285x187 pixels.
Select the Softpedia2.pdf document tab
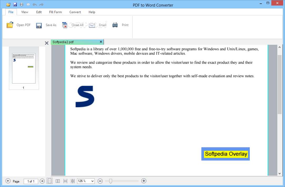77,42
